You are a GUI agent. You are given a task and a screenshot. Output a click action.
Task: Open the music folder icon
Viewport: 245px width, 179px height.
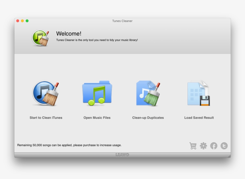(x=97, y=93)
